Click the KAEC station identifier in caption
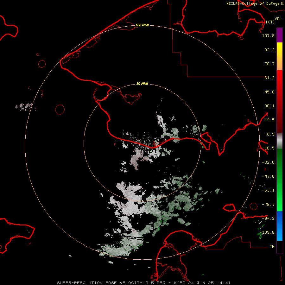Image resolution: width=285 pixels, height=285 pixels. (180, 283)
